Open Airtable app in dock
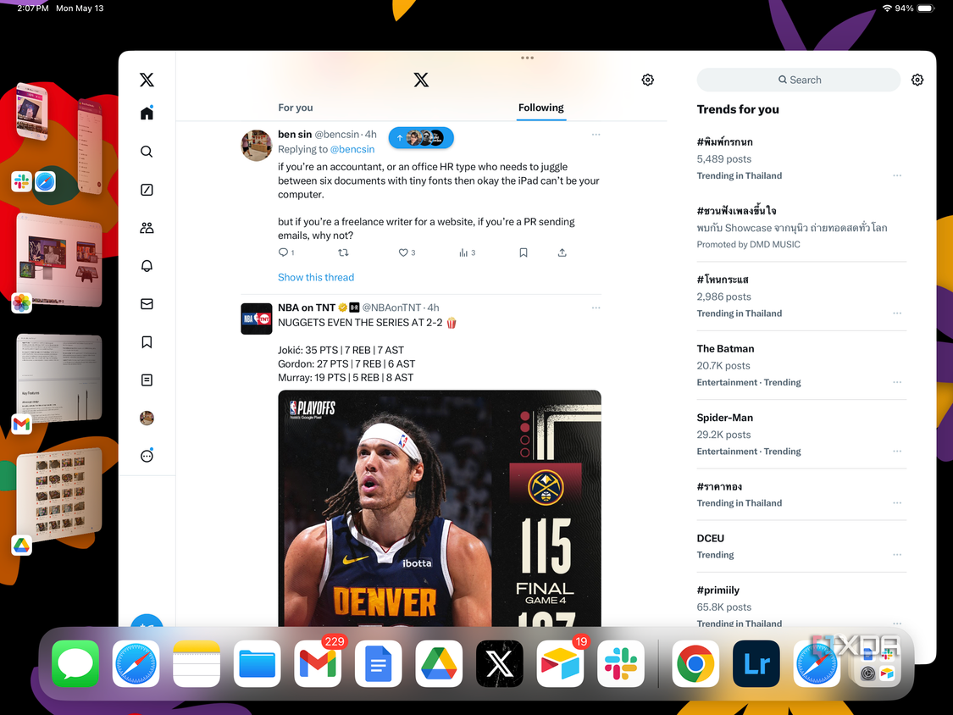The height and width of the screenshot is (715, 953). coord(561,664)
